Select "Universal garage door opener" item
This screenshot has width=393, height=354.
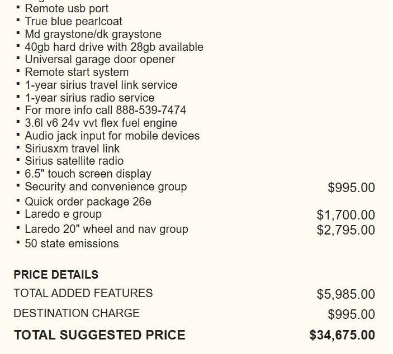point(100,59)
